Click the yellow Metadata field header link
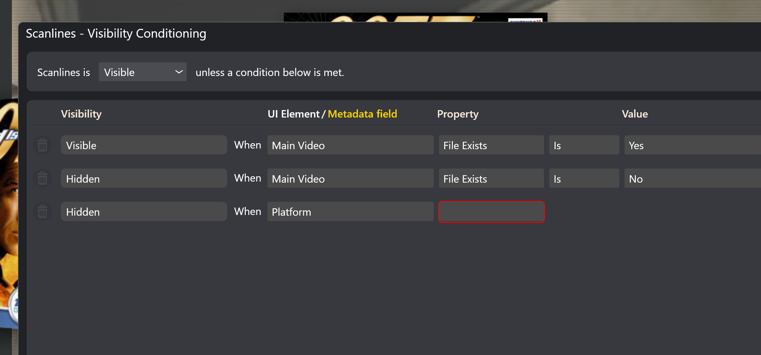The height and width of the screenshot is (355, 761). click(x=362, y=114)
